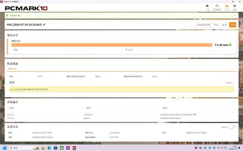Open the Benchmarks (基准测试) gauge icon
This screenshot has width=243, height=151.
pyautogui.click(x=217, y=6)
